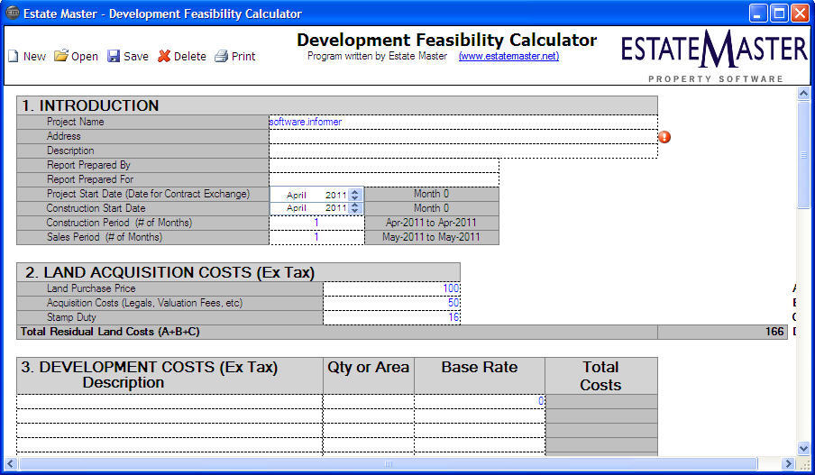
Task: Click the year 2011 in Construction Start Date
Action: [335, 208]
